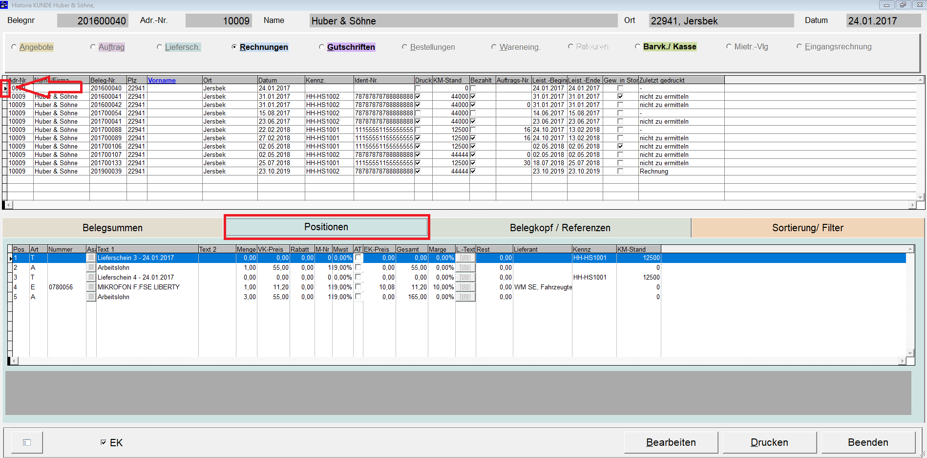The width and height of the screenshot is (927, 458).
Task: Click 'Rechnung' in Zuletzt gedruckt column
Action: [654, 171]
